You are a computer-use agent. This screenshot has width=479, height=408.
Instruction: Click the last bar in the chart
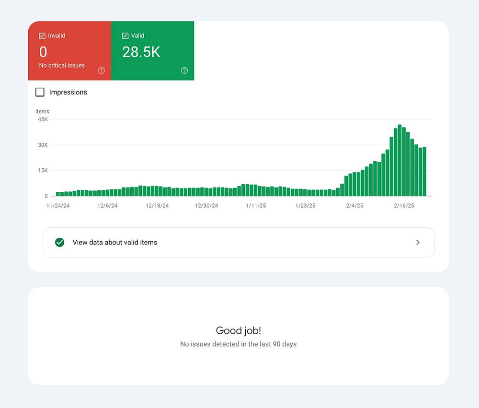click(424, 172)
